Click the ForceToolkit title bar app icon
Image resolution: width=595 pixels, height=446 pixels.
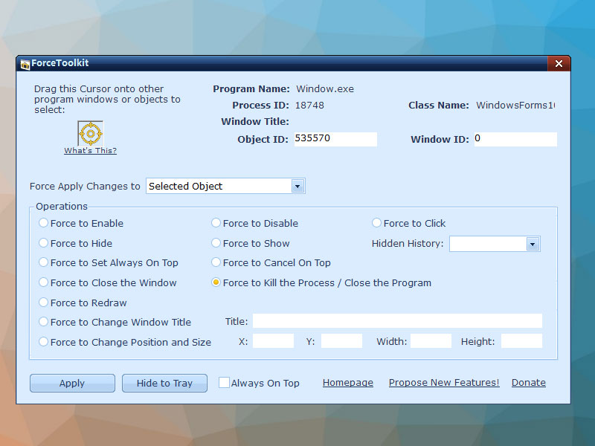point(25,64)
